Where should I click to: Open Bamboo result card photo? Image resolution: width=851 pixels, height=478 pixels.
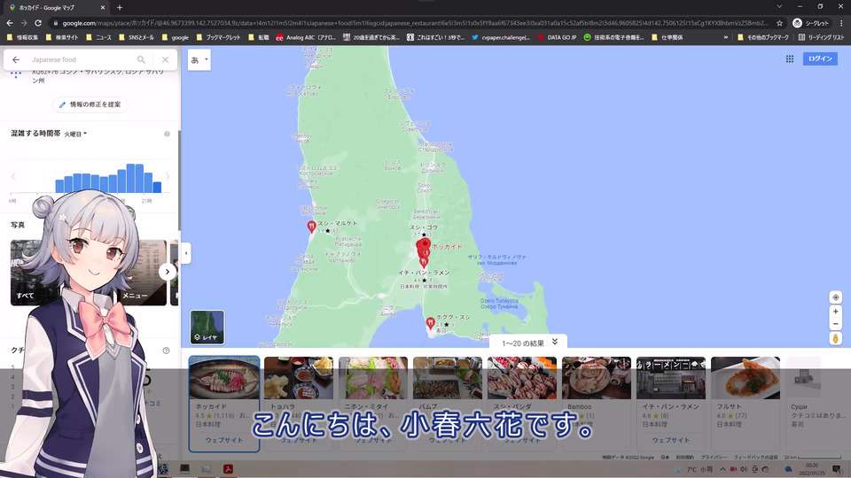[596, 378]
